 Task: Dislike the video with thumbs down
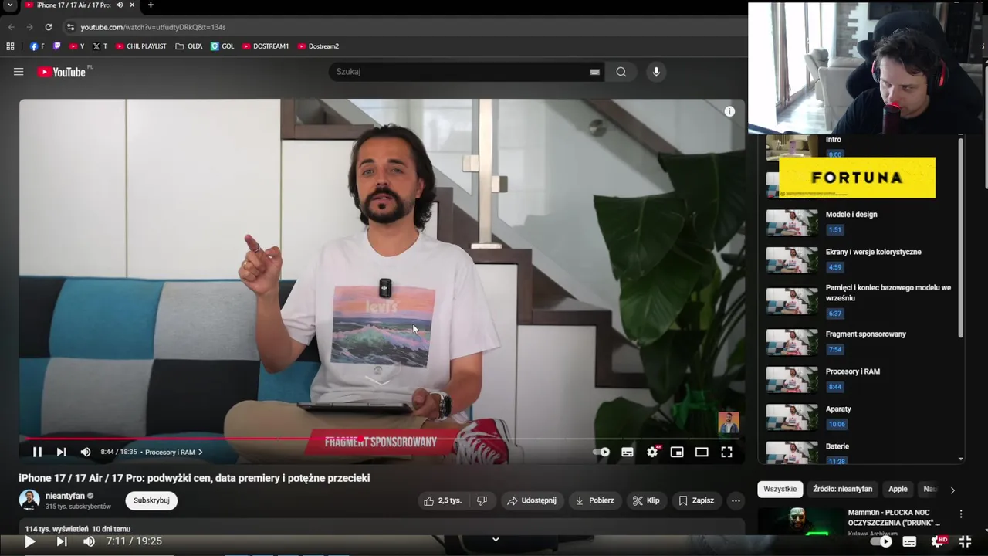(482, 500)
